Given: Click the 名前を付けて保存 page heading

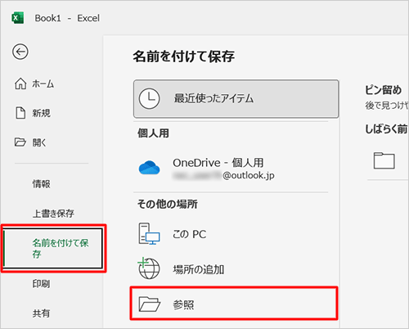Looking at the screenshot, I should (x=184, y=56).
